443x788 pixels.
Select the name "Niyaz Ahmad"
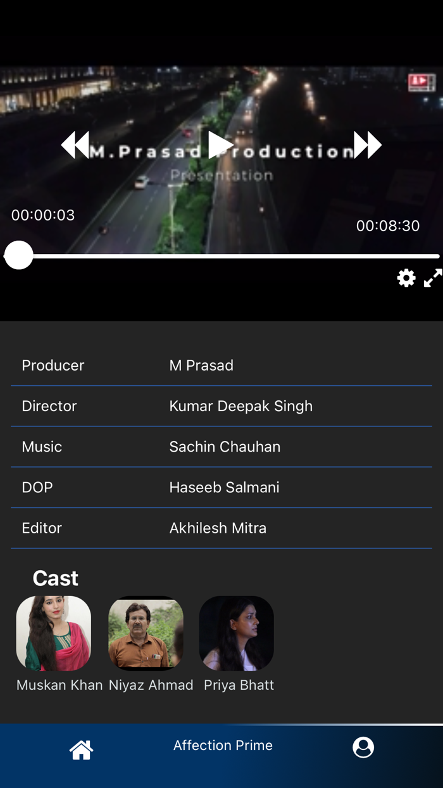tap(151, 685)
